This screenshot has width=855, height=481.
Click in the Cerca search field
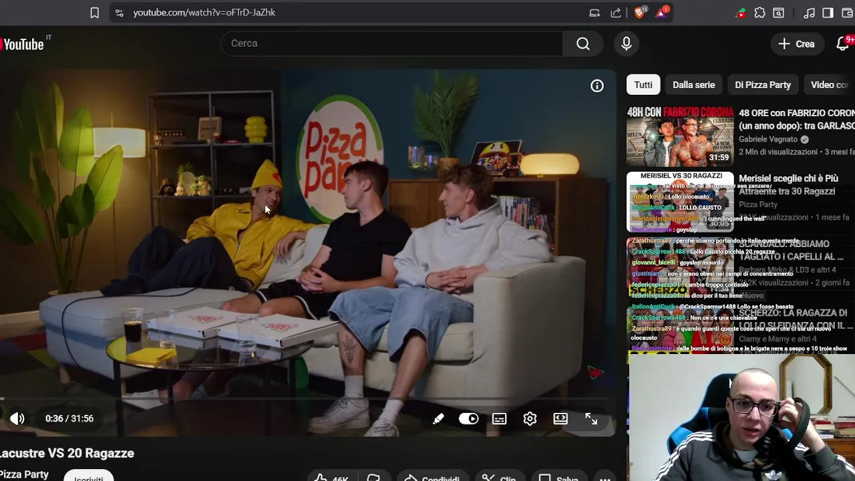391,43
